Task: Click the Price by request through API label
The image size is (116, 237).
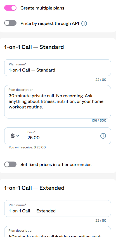Action: (50, 23)
